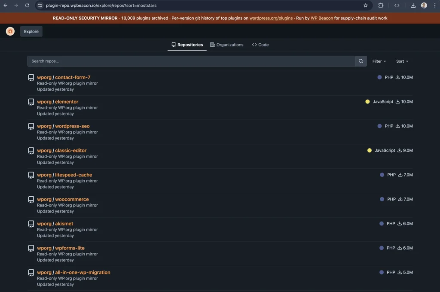The image size is (440, 292).
Task: Open the Sort dropdown
Action: click(402, 61)
